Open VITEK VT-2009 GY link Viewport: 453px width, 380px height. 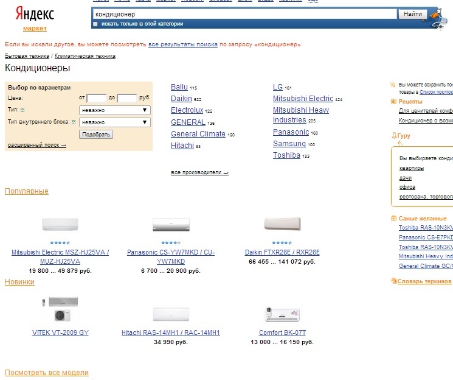(60, 333)
